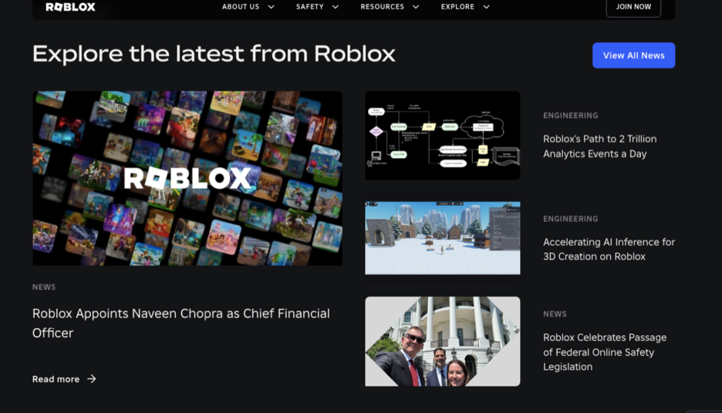
Task: Click the snowy village scene thumbnail
Action: click(443, 238)
